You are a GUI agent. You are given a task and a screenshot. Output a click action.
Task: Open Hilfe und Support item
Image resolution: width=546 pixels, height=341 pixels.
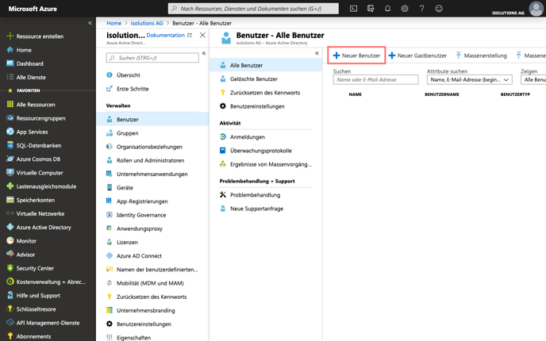(x=38, y=295)
